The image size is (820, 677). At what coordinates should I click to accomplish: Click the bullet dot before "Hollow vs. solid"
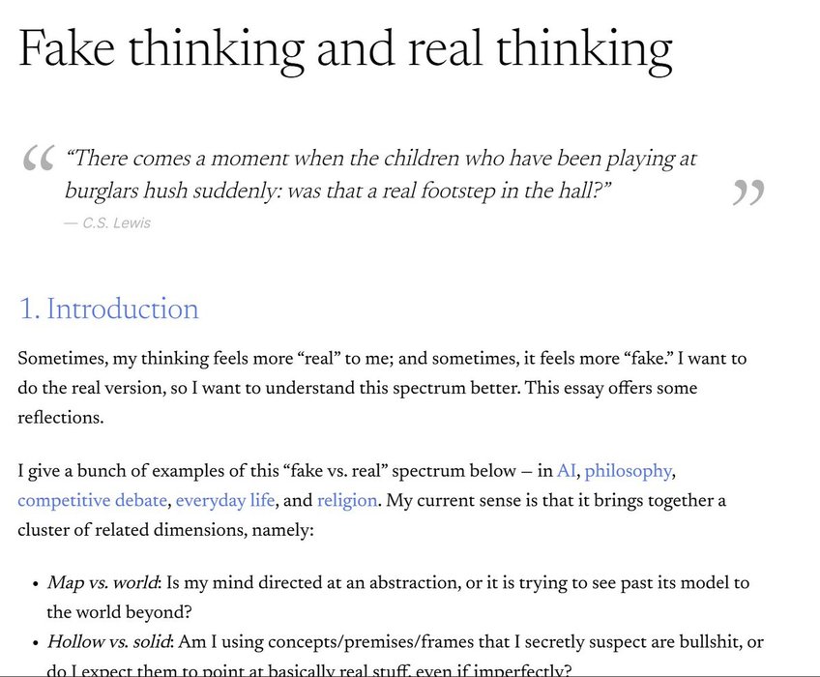(34, 643)
